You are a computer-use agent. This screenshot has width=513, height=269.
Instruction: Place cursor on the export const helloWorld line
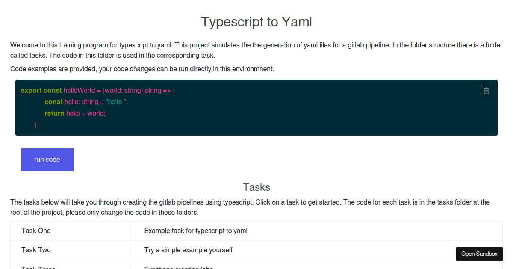pos(98,90)
